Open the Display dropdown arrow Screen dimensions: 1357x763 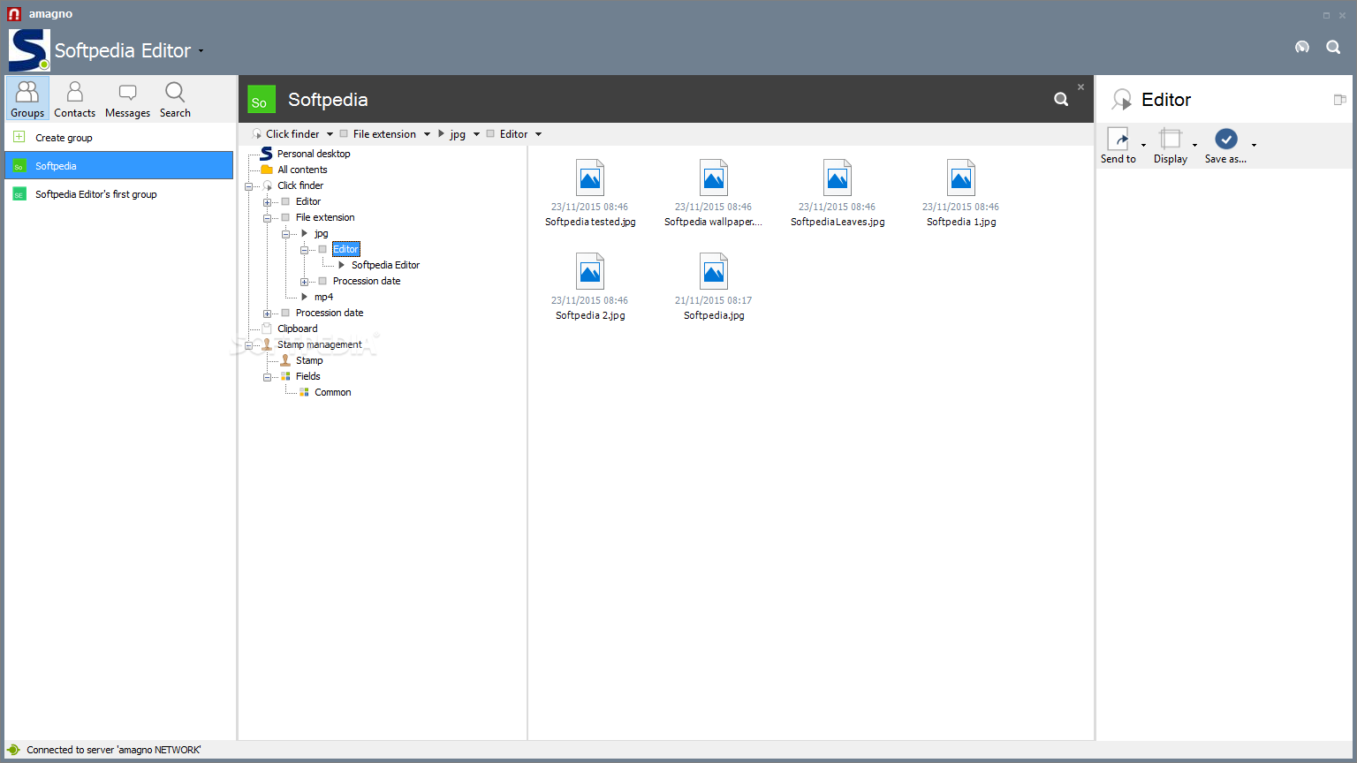click(1194, 145)
